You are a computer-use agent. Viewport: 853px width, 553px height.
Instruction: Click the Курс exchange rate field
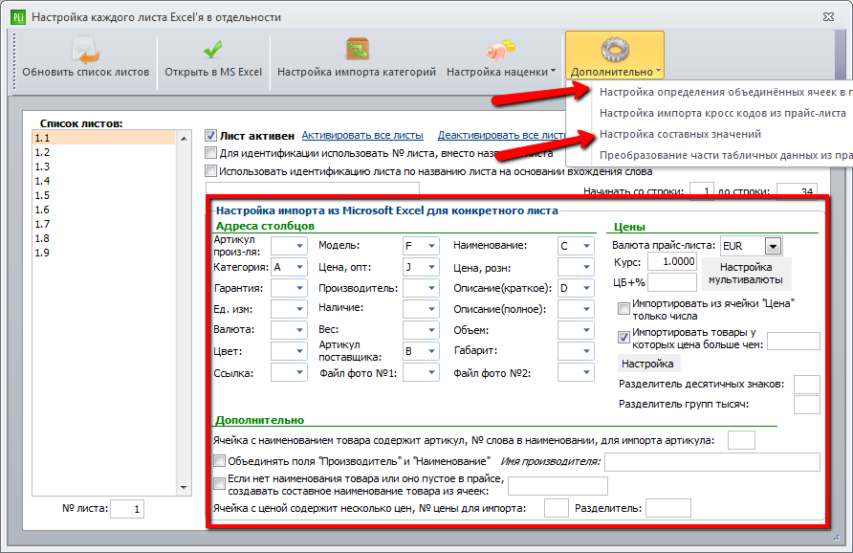672,261
